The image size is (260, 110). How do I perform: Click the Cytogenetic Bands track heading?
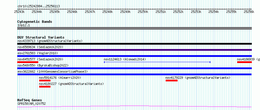coord(35,22)
